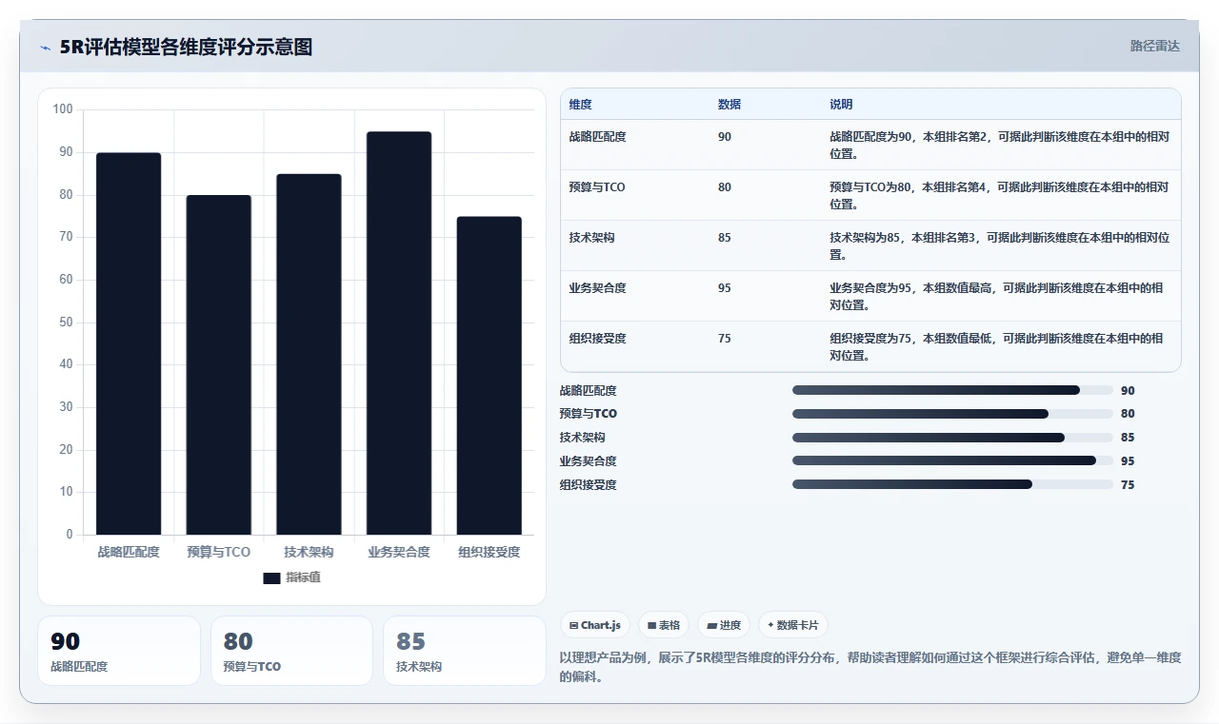Click the Chart.js tag chip
This screenshot has width=1219, height=724.
click(x=595, y=625)
